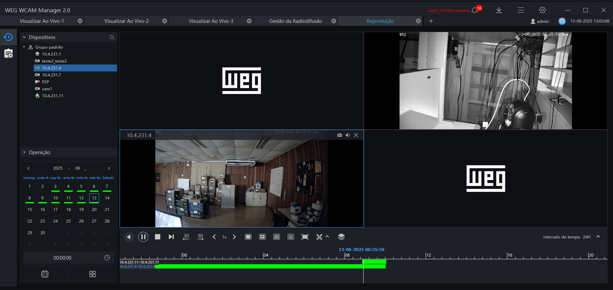Viewport: 613px width, 290px height.
Task: Open the playback view in the left sidebar
Action: pyautogui.click(x=8, y=37)
